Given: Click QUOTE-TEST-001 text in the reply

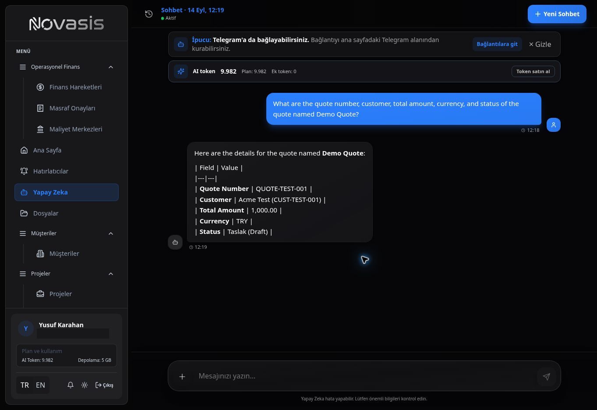Looking at the screenshot, I should tap(281, 189).
